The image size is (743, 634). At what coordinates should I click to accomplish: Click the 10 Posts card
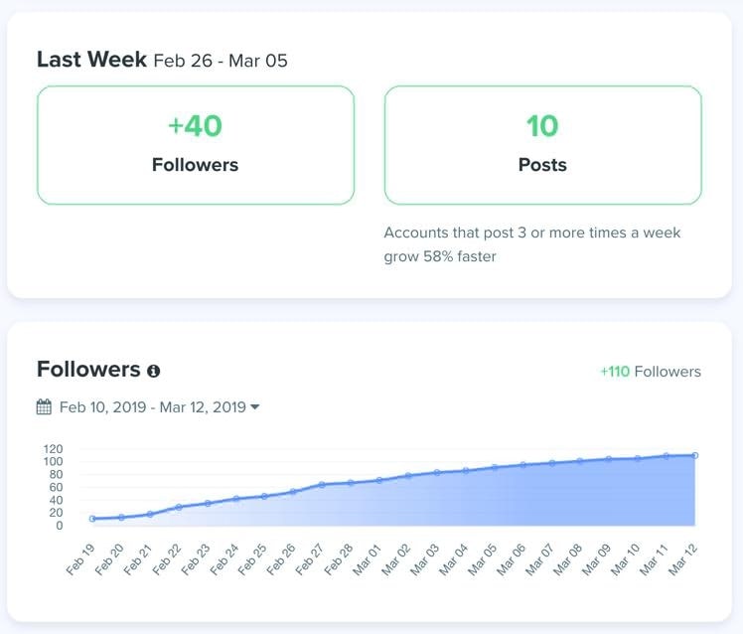pyautogui.click(x=542, y=145)
